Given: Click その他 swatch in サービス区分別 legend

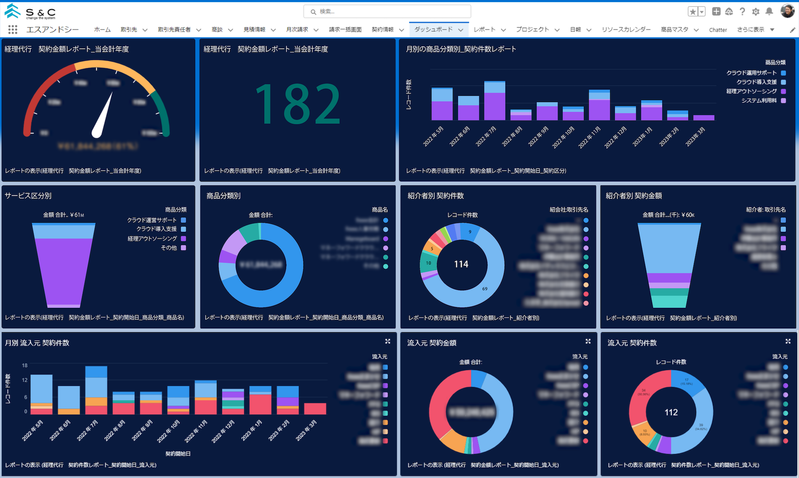Looking at the screenshot, I should pyautogui.click(x=183, y=248).
